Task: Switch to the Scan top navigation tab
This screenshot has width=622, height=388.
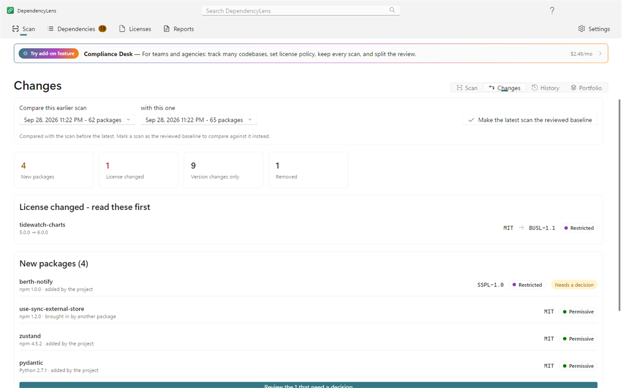Action: click(x=24, y=29)
